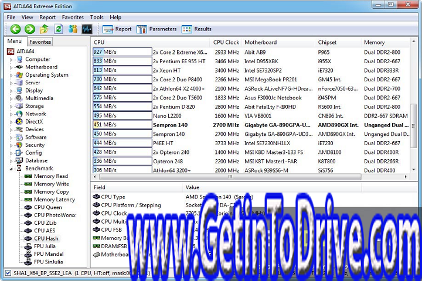The height and width of the screenshot is (281, 422).
Task: Click the results horizontal scrollbar thumb
Action: tap(230, 177)
